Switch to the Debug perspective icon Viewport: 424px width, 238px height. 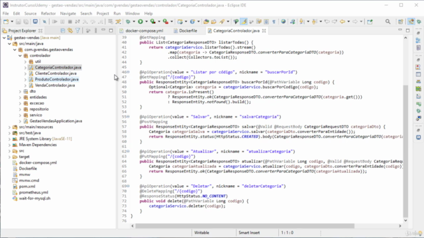(419, 22)
